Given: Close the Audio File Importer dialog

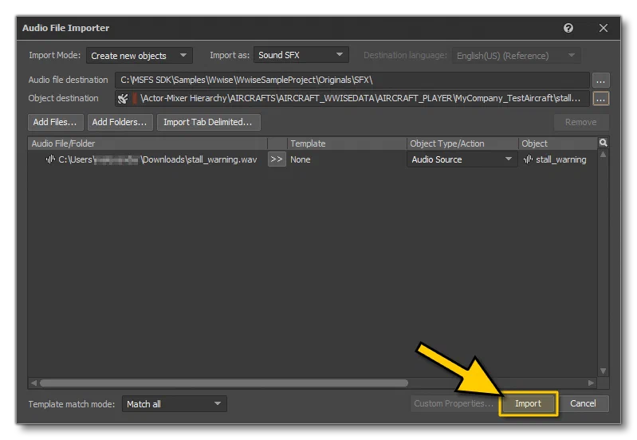Looking at the screenshot, I should 604,28.
